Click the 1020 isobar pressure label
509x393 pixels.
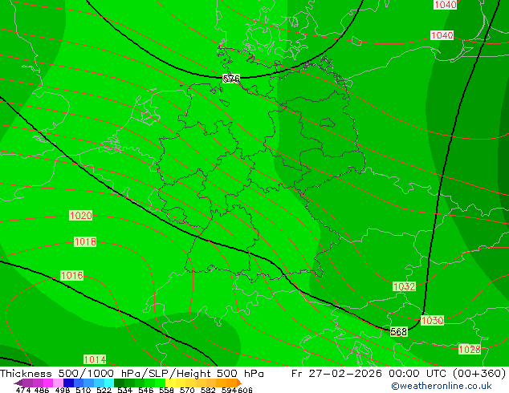pyautogui.click(x=81, y=215)
